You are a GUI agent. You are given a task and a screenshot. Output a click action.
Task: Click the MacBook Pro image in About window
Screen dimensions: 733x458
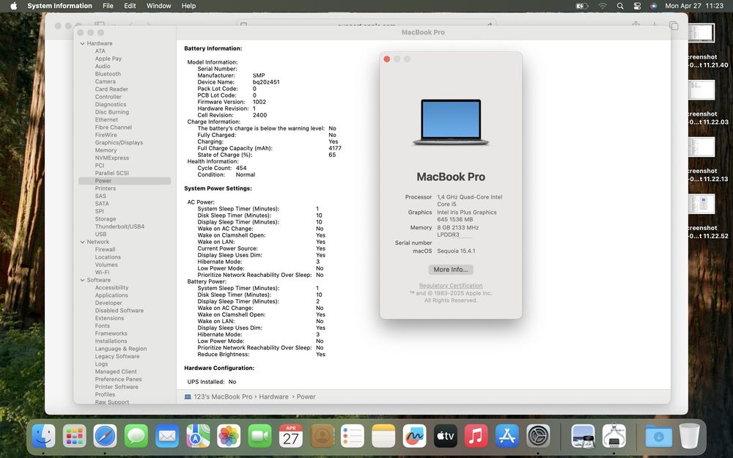tap(451, 122)
